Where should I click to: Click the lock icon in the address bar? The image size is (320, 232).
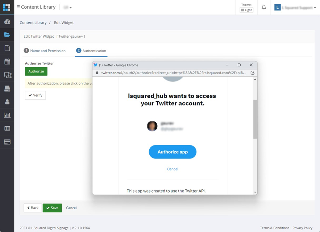coord(97,73)
